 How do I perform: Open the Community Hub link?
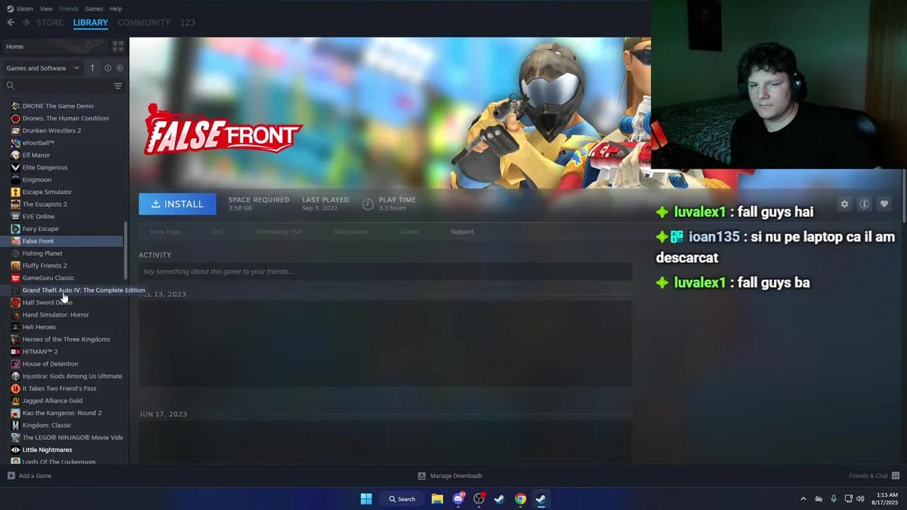[x=278, y=232]
